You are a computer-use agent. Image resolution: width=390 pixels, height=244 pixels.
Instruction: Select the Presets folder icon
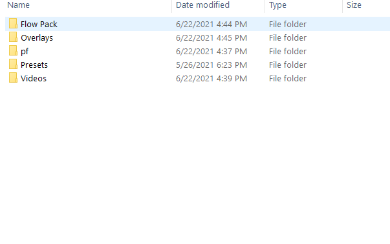13,65
